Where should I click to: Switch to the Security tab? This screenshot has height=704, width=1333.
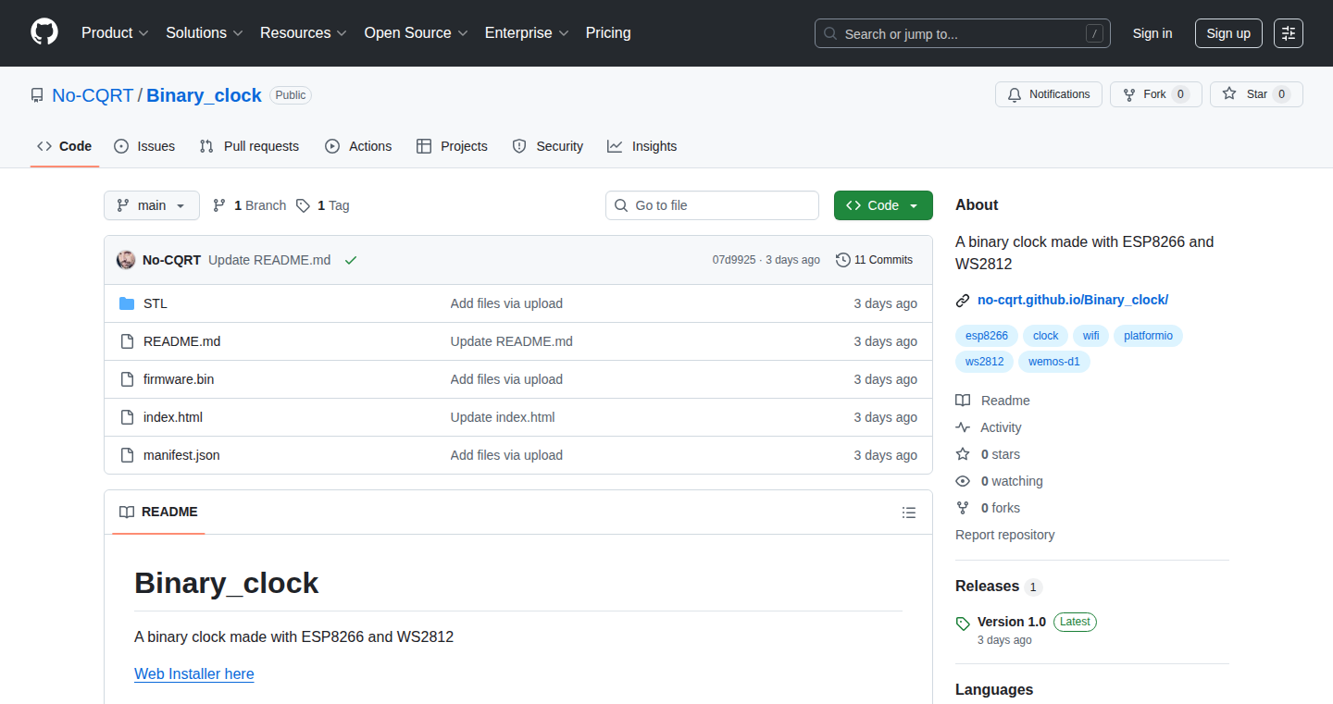tap(548, 146)
